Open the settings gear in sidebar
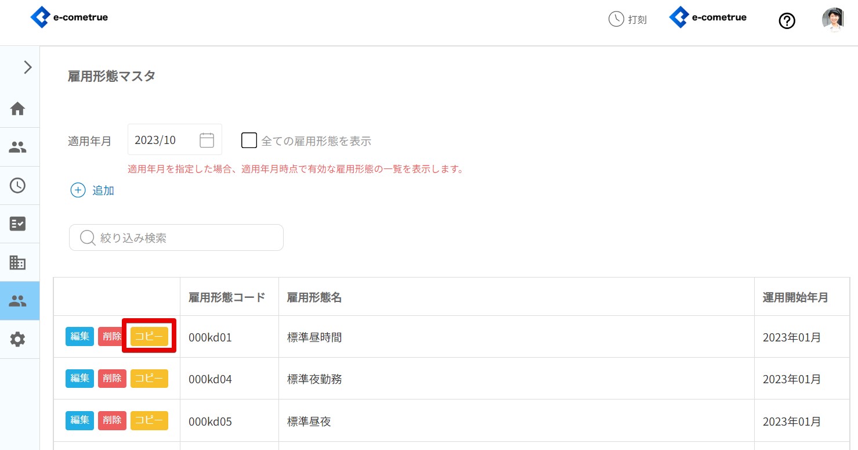This screenshot has width=858, height=450. click(18, 340)
